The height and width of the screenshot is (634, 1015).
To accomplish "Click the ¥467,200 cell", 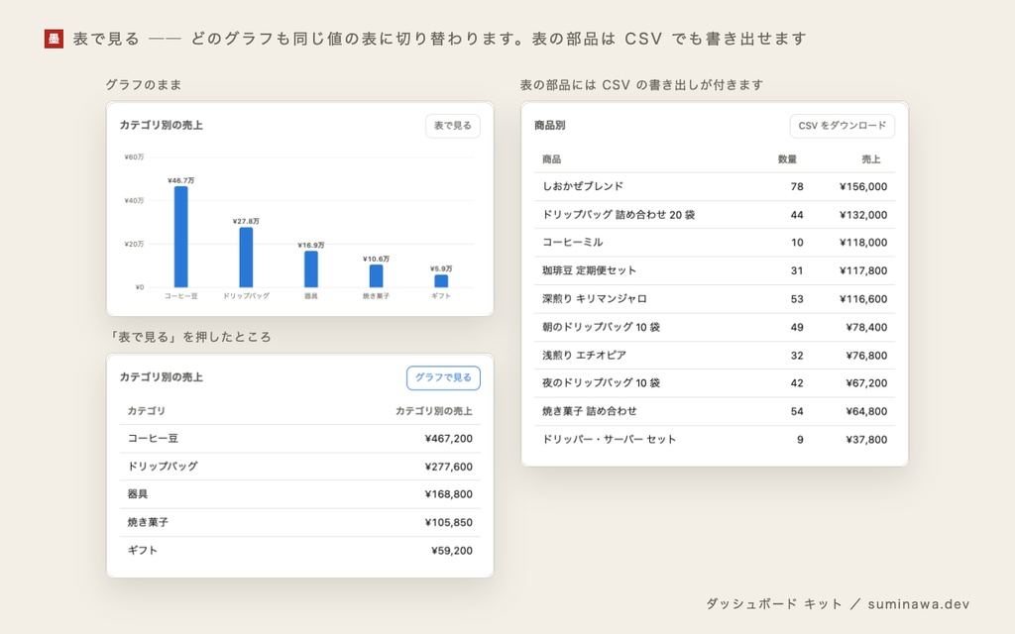I will (x=449, y=439).
